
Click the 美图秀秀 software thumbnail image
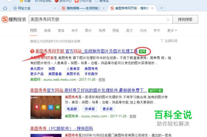(x=46, y=107)
